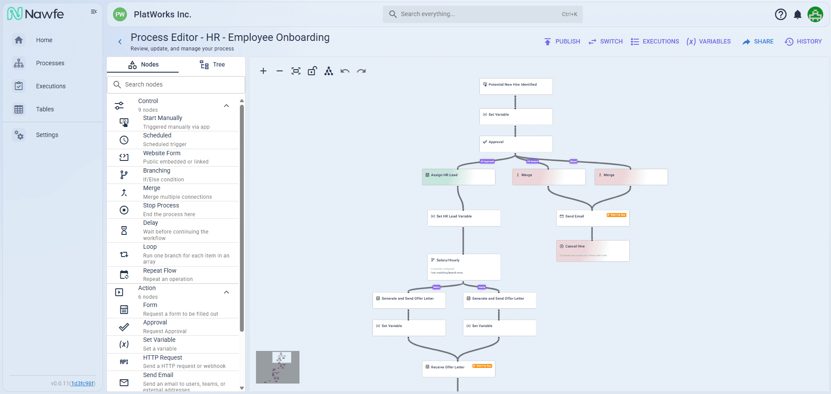831x394 pixels.
Task: Open the process HISTORY
Action: point(803,42)
